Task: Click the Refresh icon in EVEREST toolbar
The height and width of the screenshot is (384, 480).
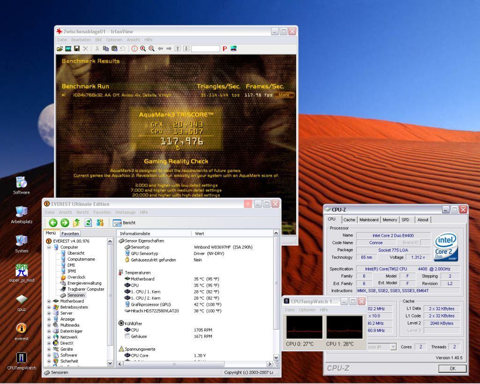Action: [x=88, y=223]
